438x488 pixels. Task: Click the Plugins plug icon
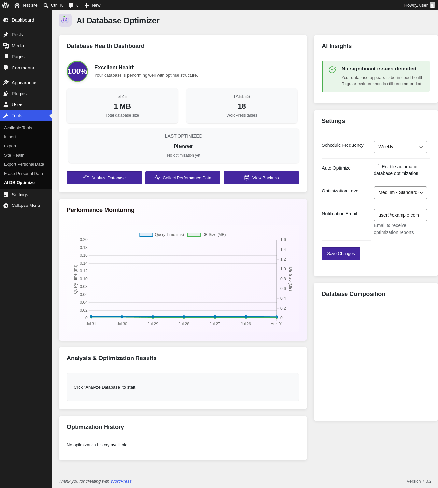coord(6,94)
